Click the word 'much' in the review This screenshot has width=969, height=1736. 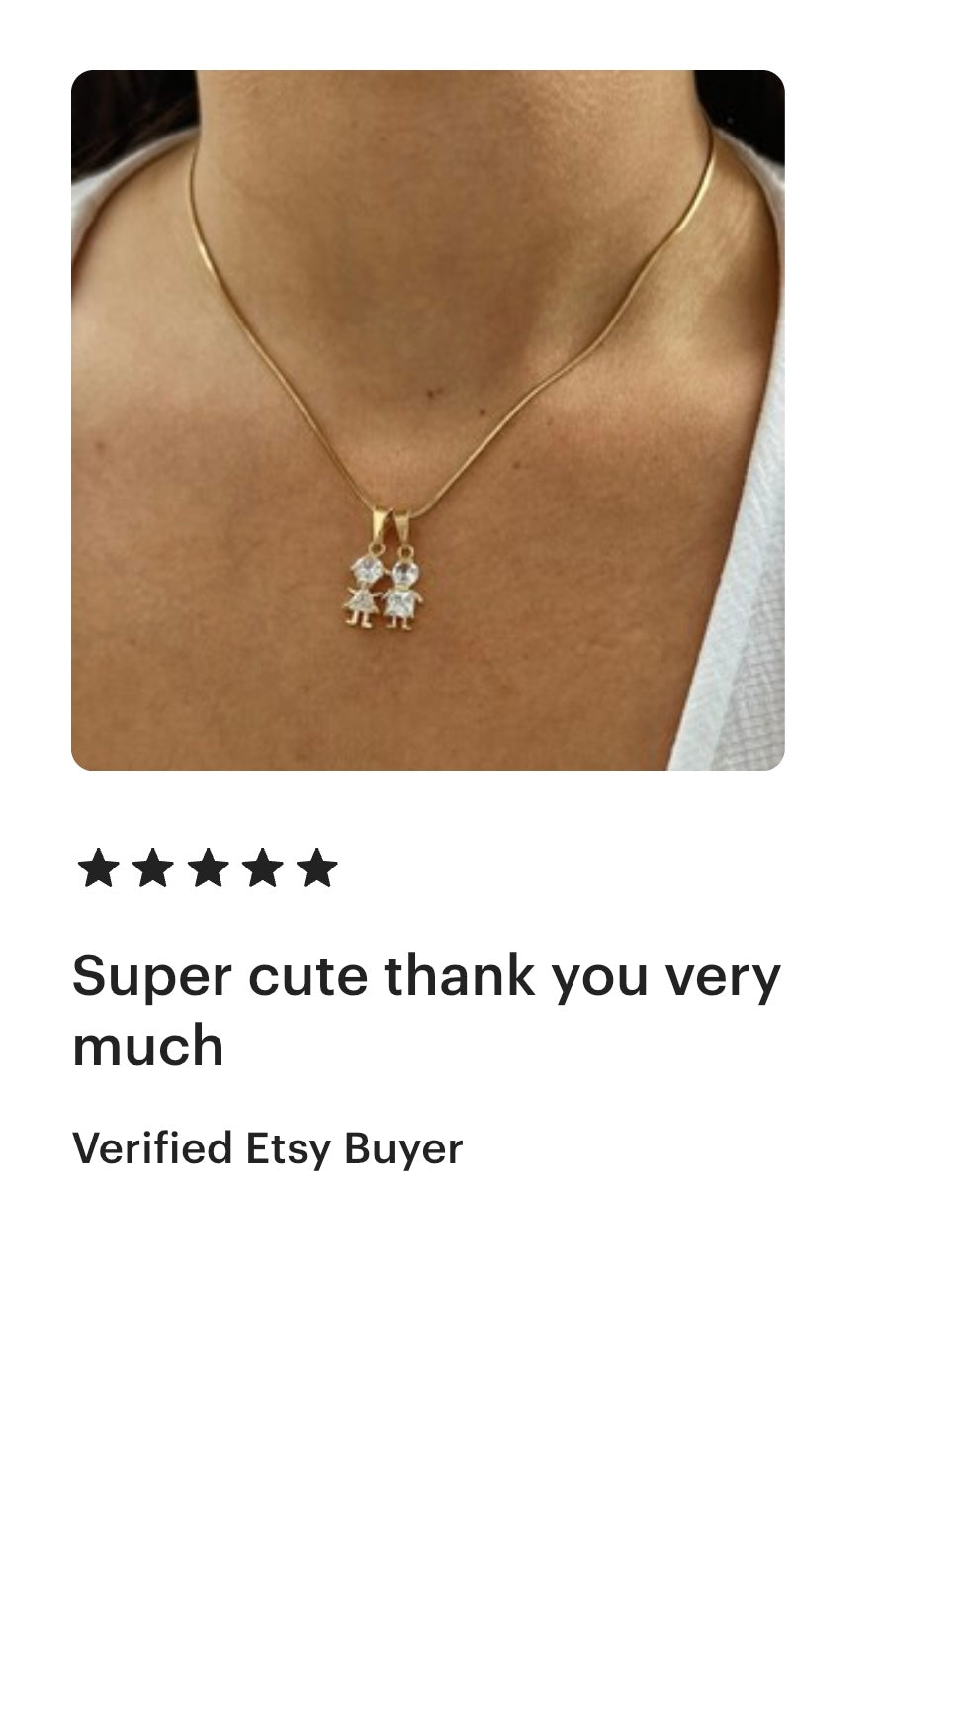pos(148,1046)
